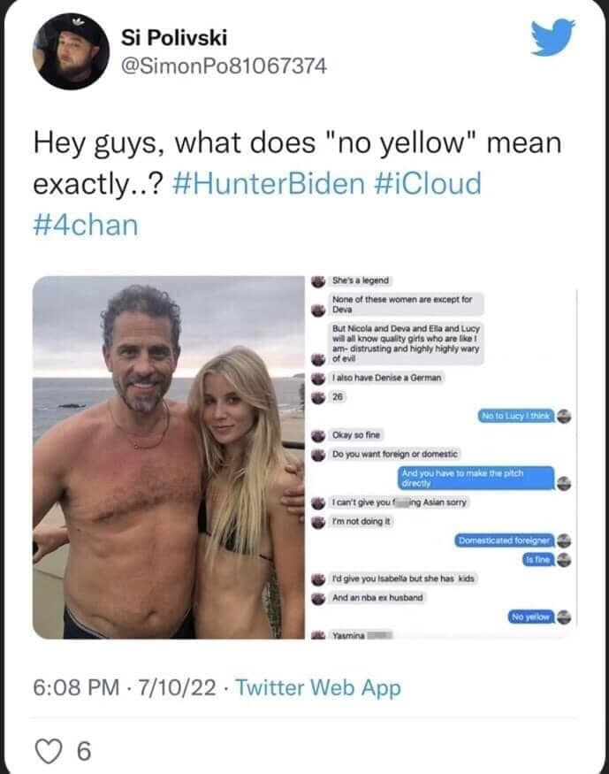
Task: Click avatar beside "She's a legend" message
Action: (x=318, y=280)
